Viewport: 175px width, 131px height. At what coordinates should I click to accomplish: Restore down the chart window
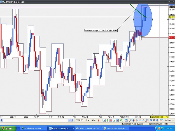tap(169, 2)
